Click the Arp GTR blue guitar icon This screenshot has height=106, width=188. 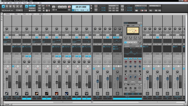67,93
